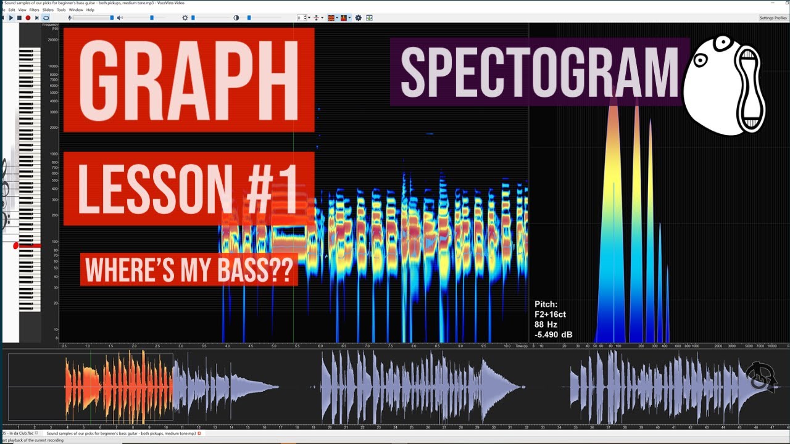Open the Sliders menu
The image size is (790, 444).
pyautogui.click(x=48, y=10)
